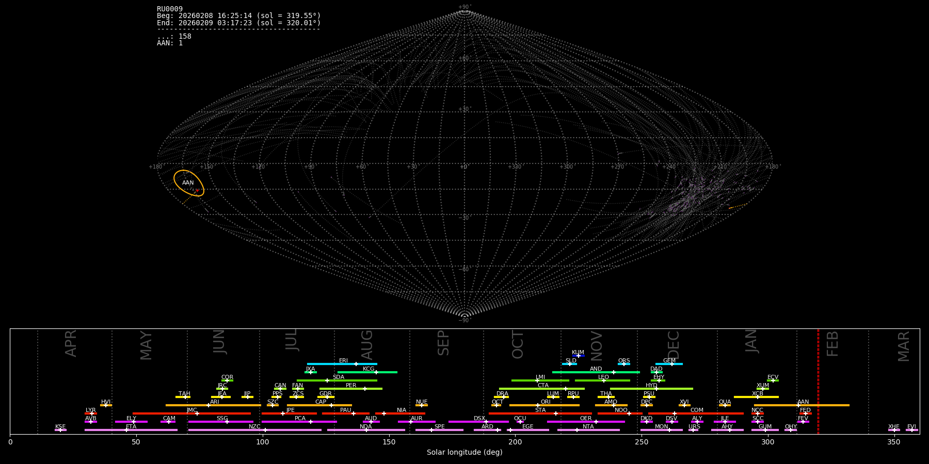The image size is (929, 464).
Task: Click the red JMC shower bar
Action: point(192,413)
